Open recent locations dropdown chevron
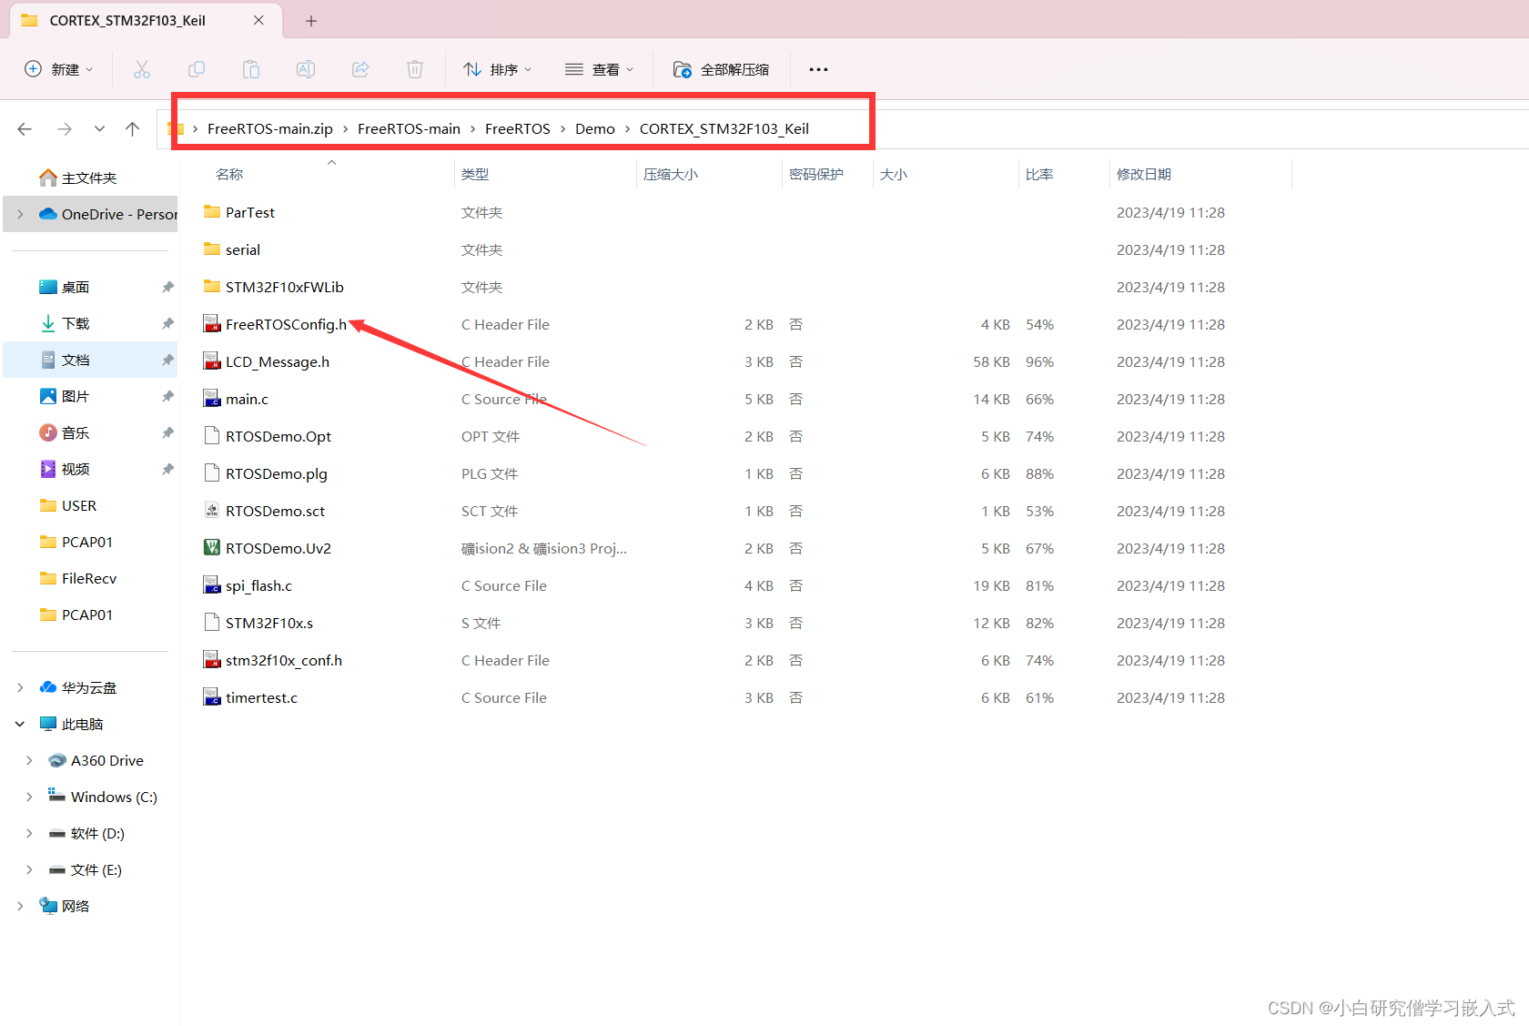The width and height of the screenshot is (1529, 1026). click(x=99, y=129)
